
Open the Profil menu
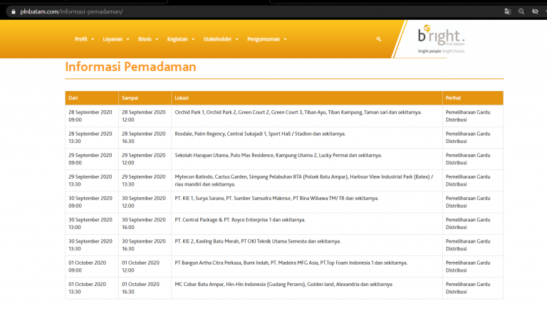pyautogui.click(x=80, y=39)
